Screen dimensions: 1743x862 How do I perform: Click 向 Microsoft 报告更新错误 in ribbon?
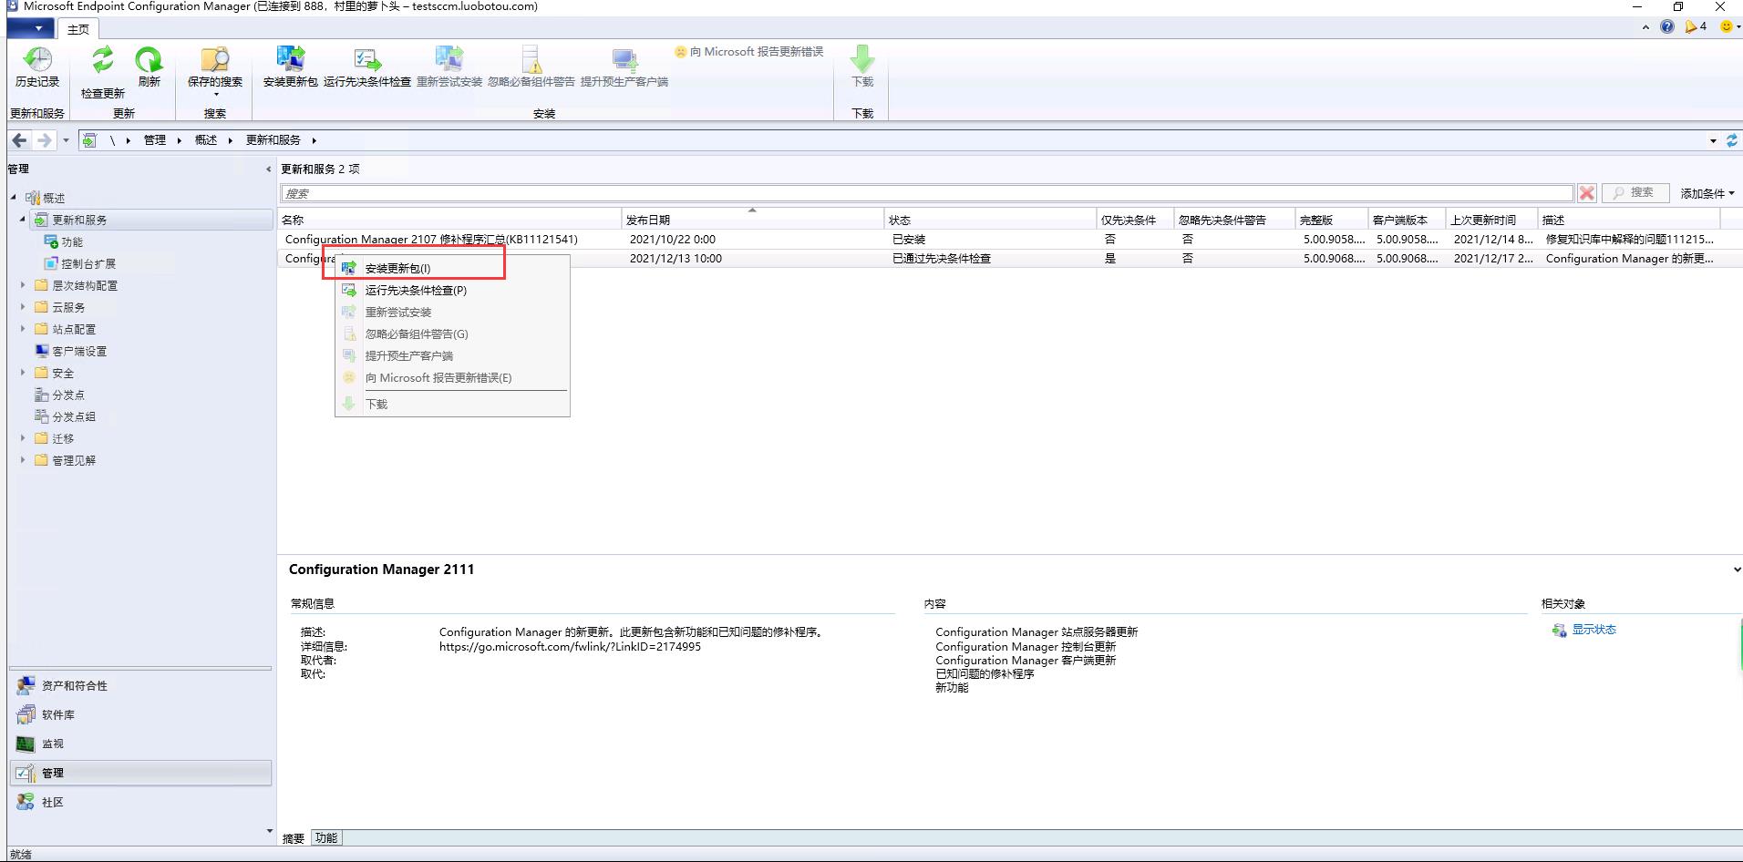coord(749,52)
